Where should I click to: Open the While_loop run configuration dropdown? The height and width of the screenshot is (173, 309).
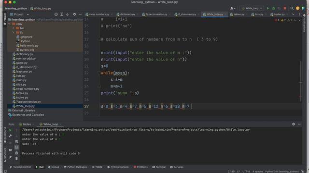(x=252, y=9)
